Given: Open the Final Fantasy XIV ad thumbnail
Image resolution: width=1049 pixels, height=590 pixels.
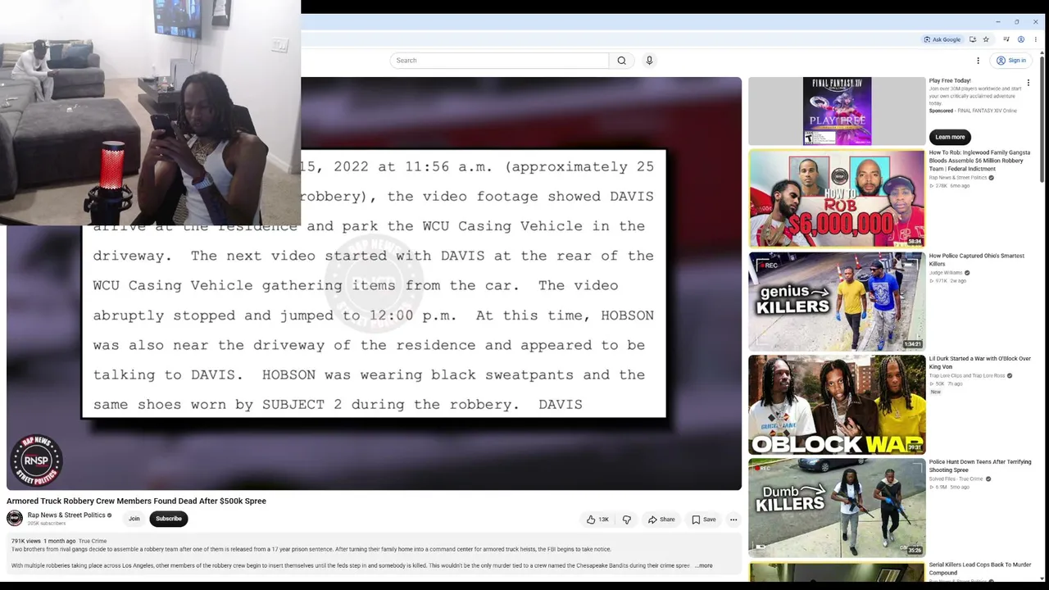Looking at the screenshot, I should (837, 111).
